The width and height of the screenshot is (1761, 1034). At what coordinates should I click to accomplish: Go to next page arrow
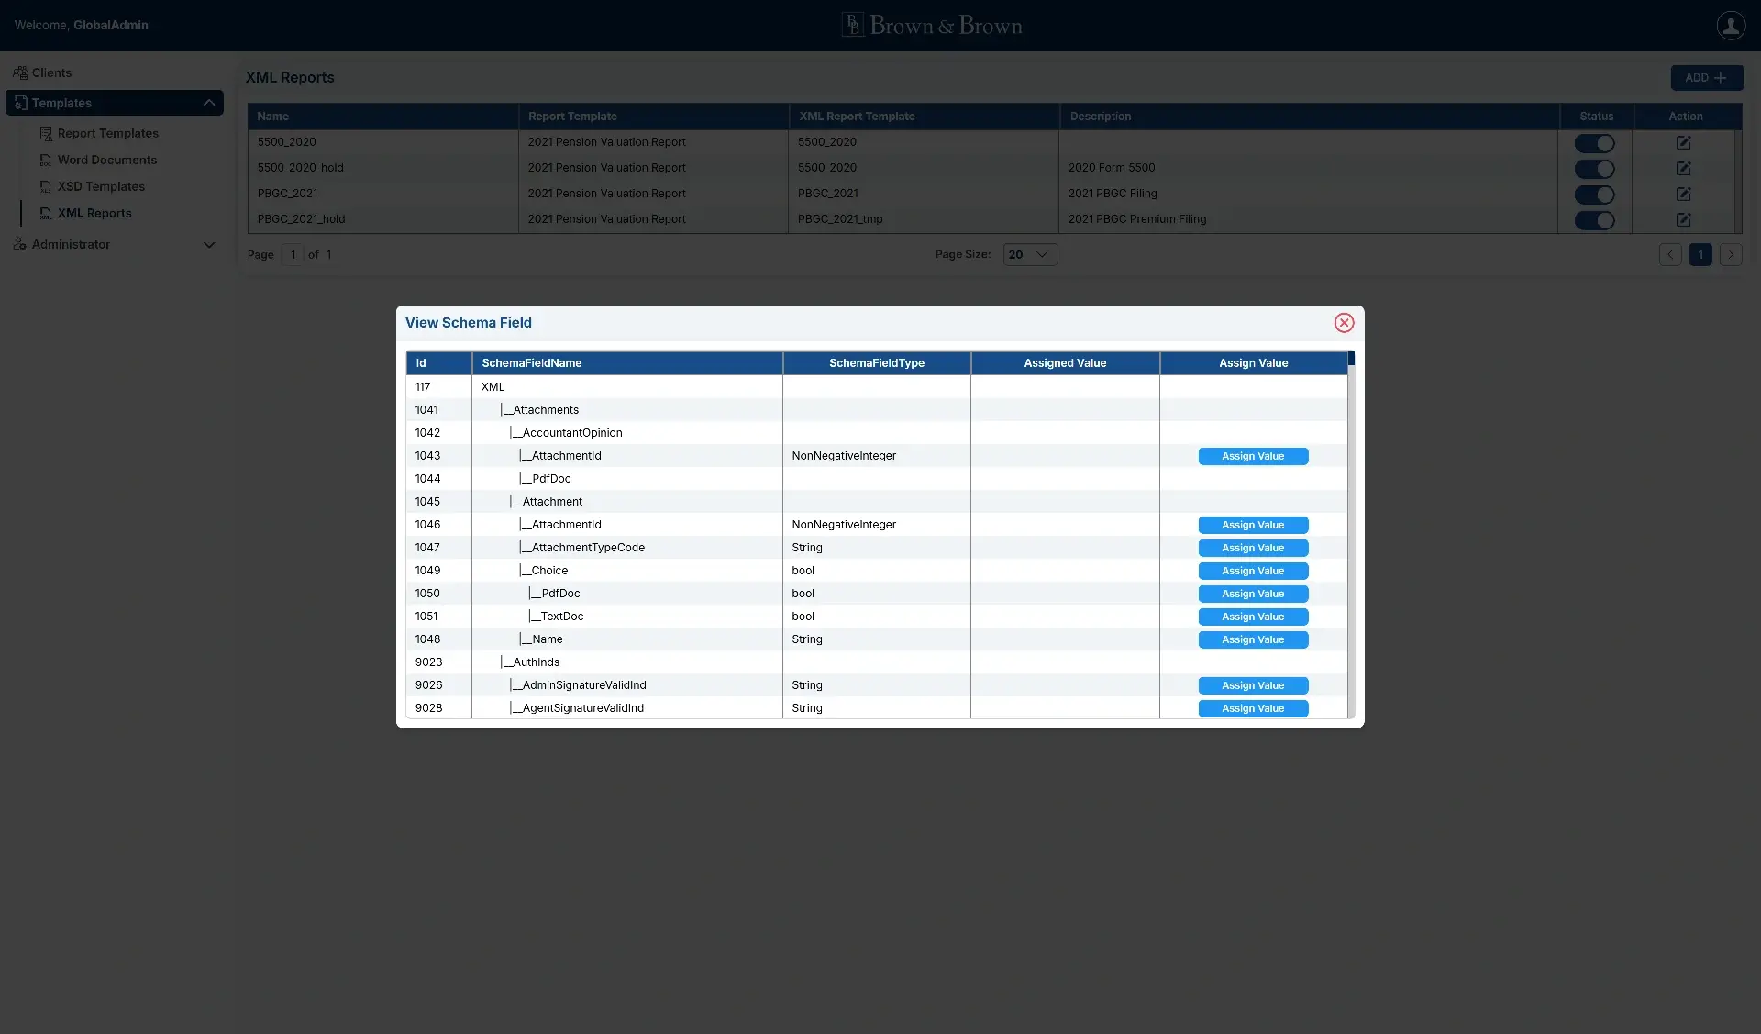click(1730, 255)
